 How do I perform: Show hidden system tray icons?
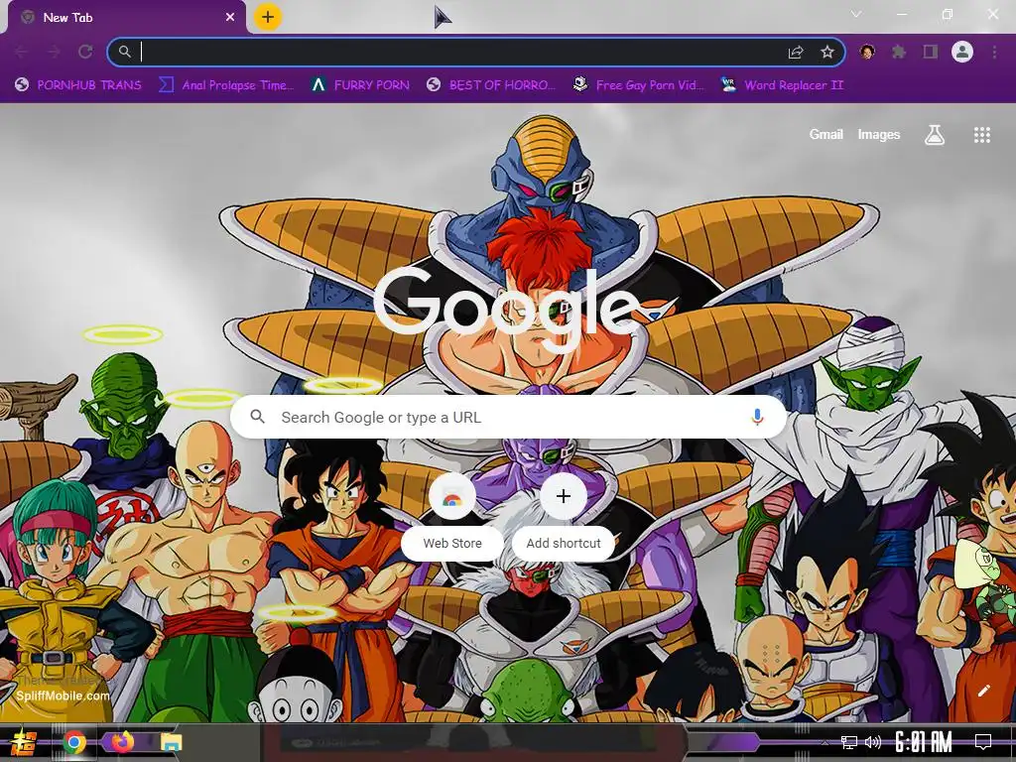click(825, 742)
